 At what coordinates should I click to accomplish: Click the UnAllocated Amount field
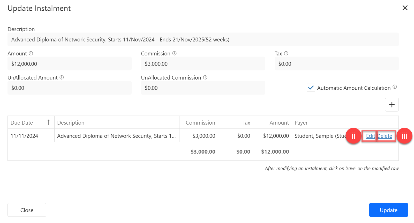[x=70, y=88]
